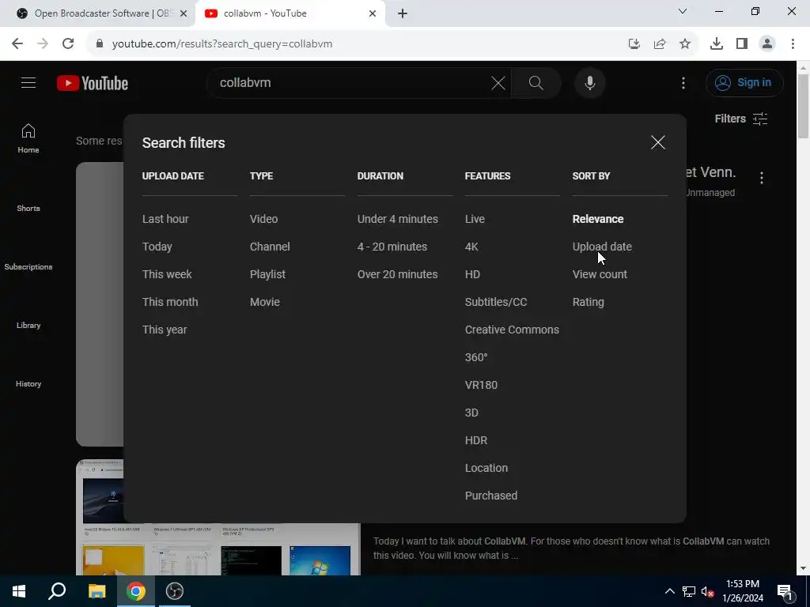This screenshot has height=607, width=810.
Task: Open the YouTube hamburger guide menu
Action: pyautogui.click(x=28, y=82)
